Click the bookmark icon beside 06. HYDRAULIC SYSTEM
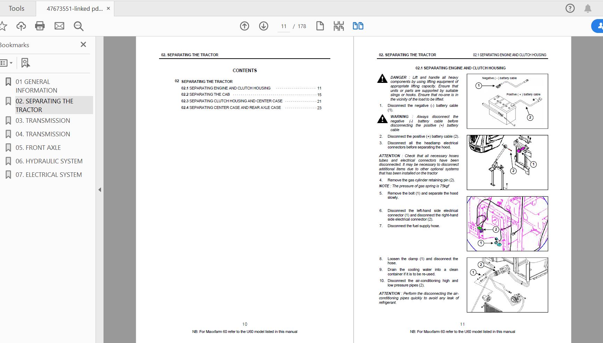 (x=8, y=161)
